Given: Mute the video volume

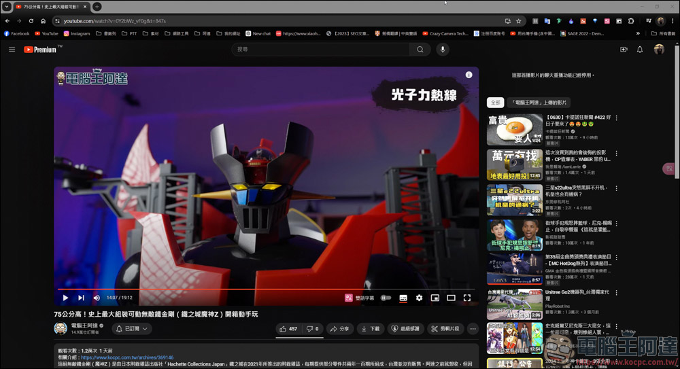Looking at the screenshot, I should (97, 298).
